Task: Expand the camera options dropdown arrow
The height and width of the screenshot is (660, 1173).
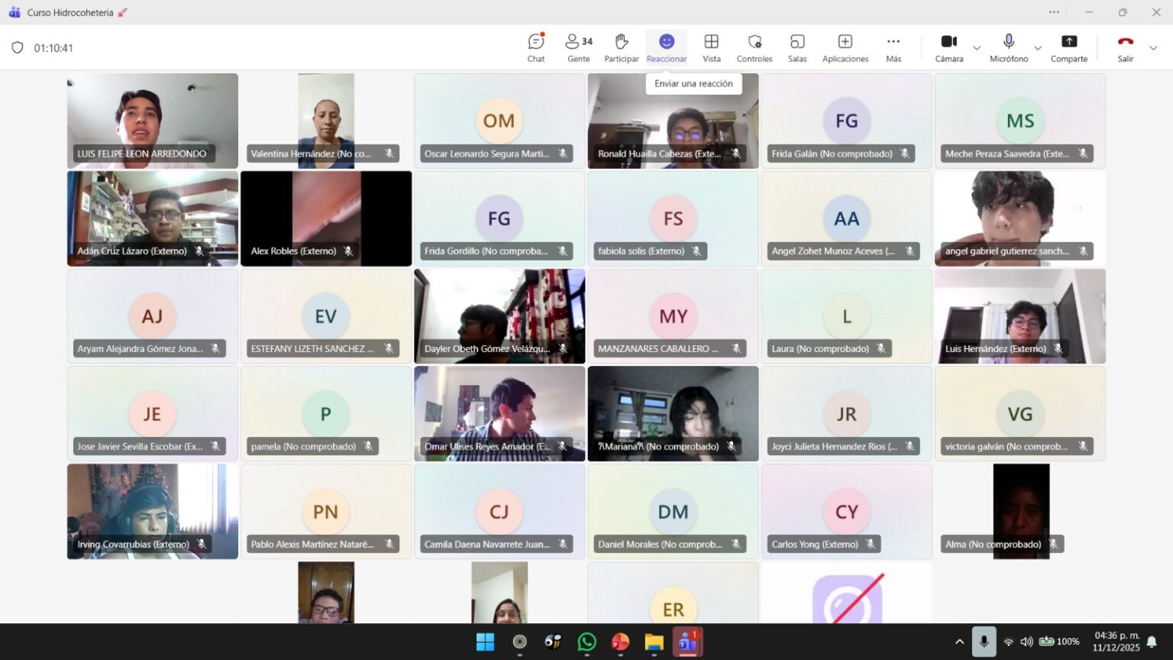Action: [x=977, y=48]
